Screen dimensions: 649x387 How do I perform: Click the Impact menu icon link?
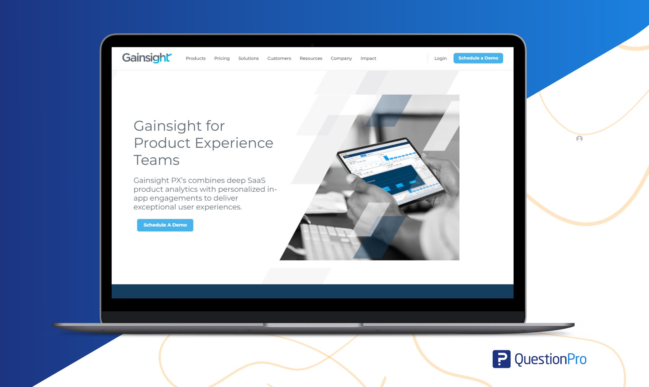(x=369, y=59)
